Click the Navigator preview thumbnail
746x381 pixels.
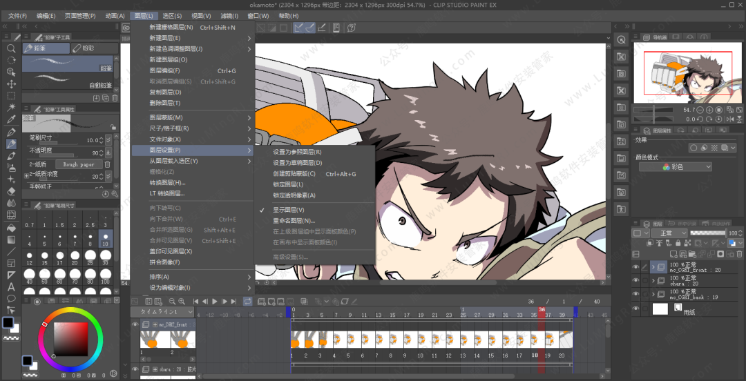pos(687,72)
